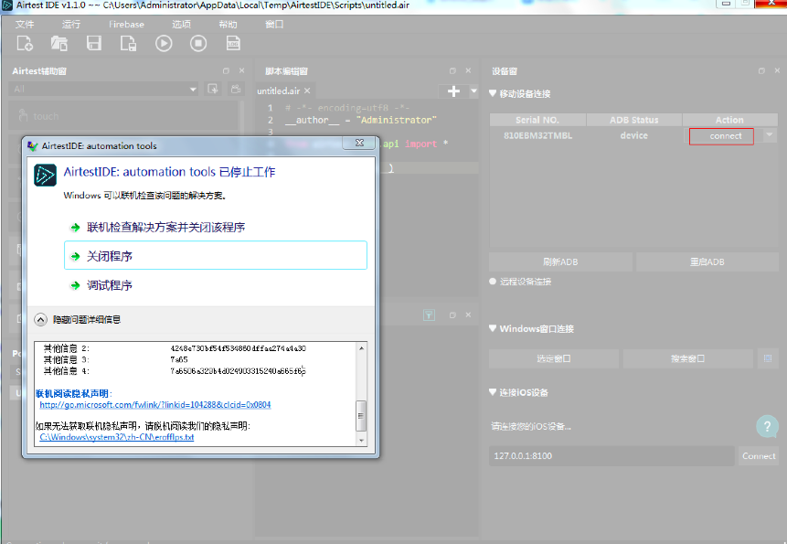
Task: Click the AirtestIDE logo in crash dialog
Action: [x=45, y=176]
